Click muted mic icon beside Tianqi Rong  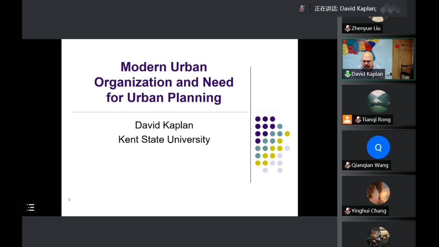358,119
